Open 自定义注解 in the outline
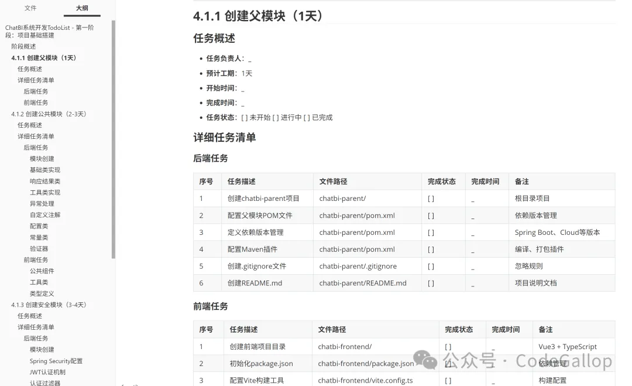This screenshot has height=386, width=632. pyautogui.click(x=44, y=215)
